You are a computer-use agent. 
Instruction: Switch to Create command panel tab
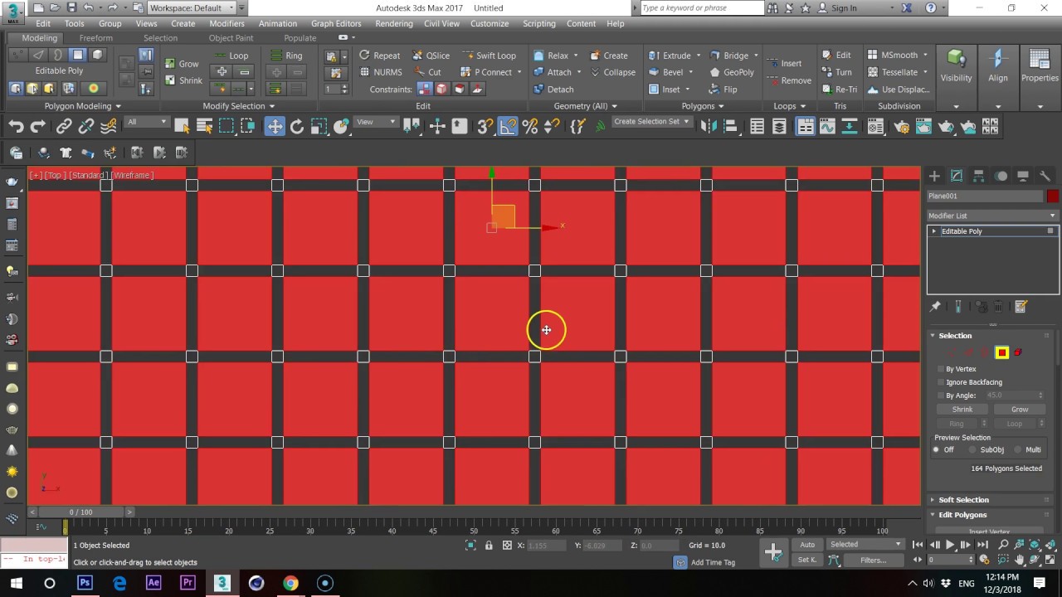pos(934,176)
